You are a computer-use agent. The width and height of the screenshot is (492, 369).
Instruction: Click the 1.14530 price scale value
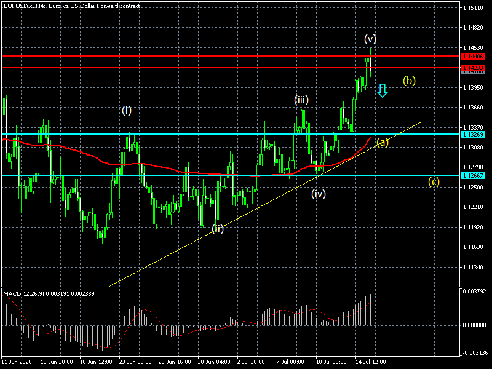tap(473, 48)
